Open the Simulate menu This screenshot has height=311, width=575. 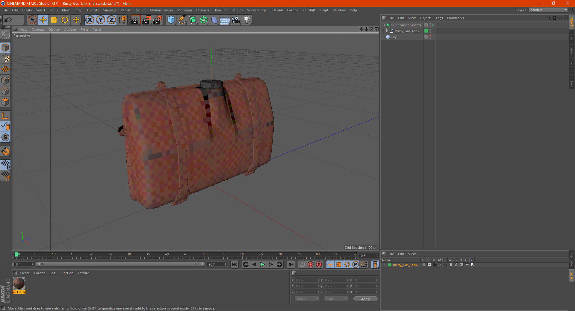[110, 10]
